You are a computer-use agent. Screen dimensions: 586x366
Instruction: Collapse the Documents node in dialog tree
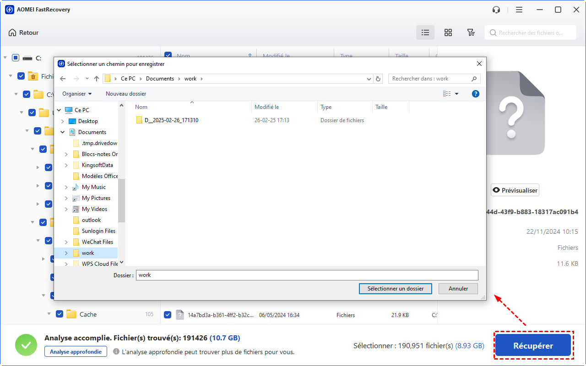(63, 132)
